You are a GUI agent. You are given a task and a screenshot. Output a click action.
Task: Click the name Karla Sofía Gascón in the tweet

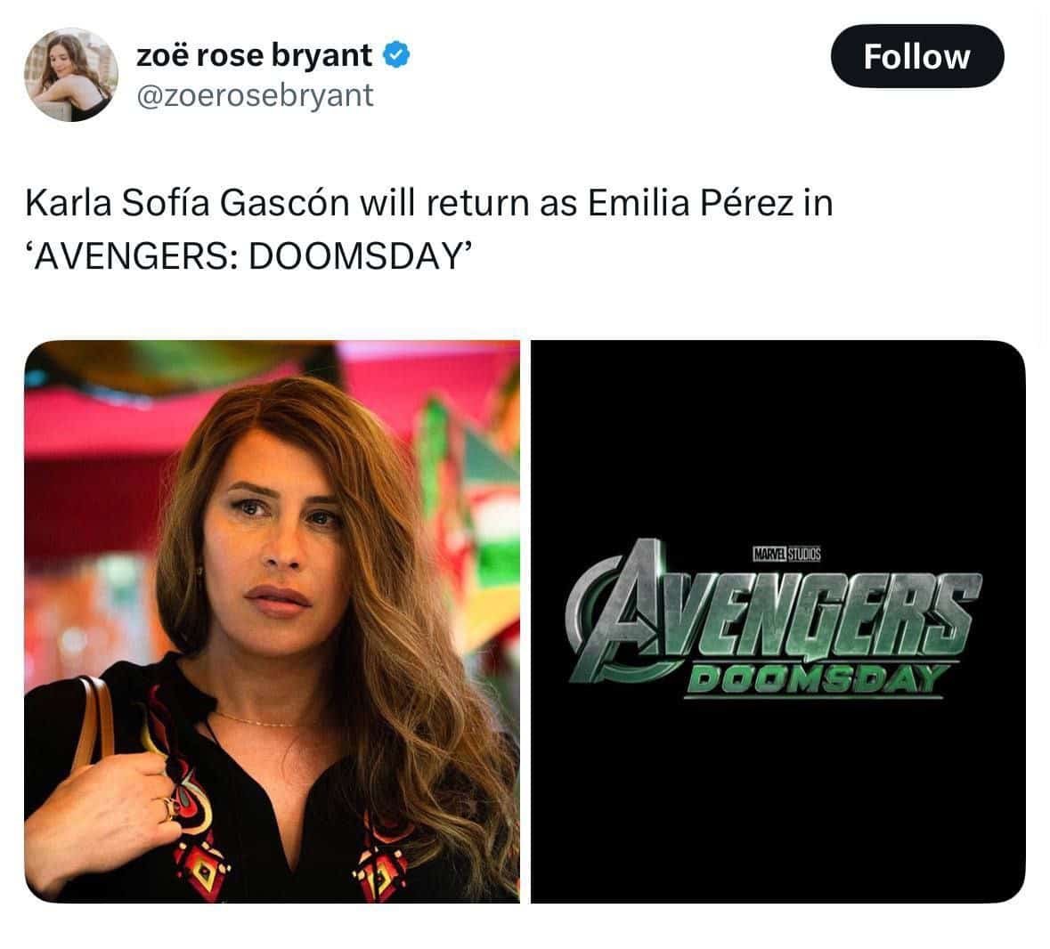point(188,203)
